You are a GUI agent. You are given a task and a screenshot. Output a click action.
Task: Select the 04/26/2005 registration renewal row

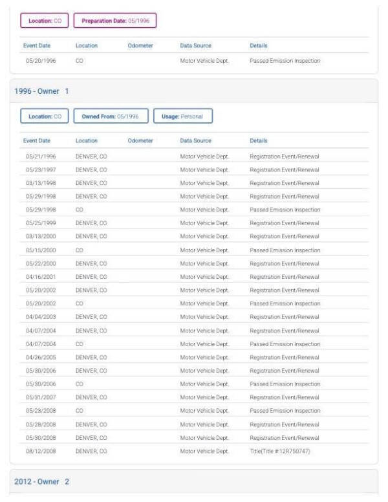point(194,357)
